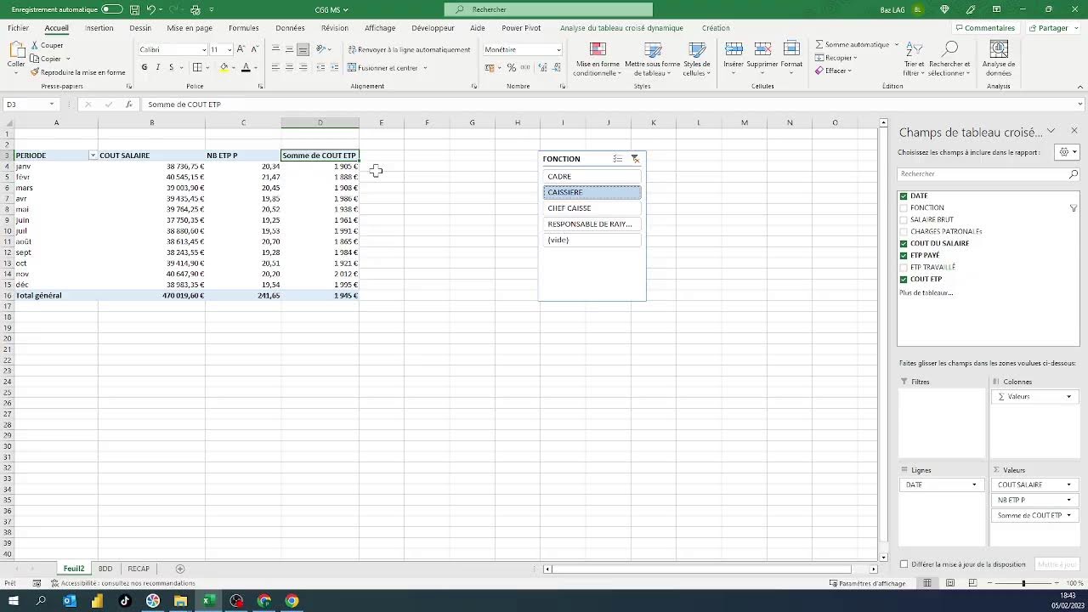
Task: Open the yellow fill color swatch
Action: 224,67
